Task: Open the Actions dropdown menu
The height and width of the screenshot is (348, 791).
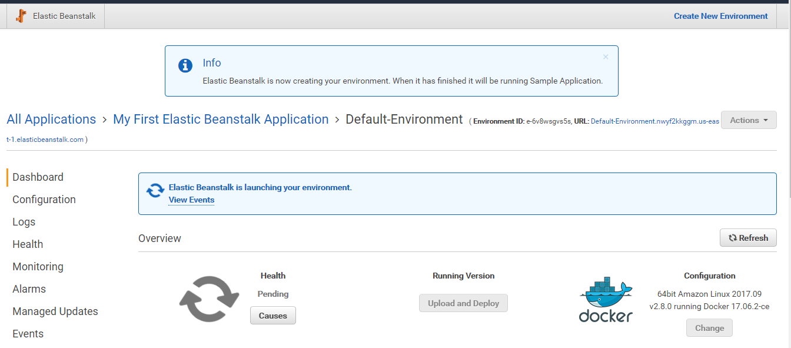Action: tap(748, 120)
